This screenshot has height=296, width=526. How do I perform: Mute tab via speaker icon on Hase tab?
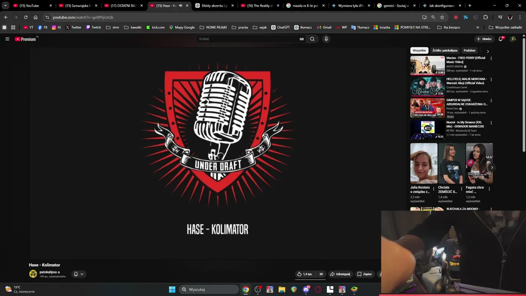(x=180, y=6)
